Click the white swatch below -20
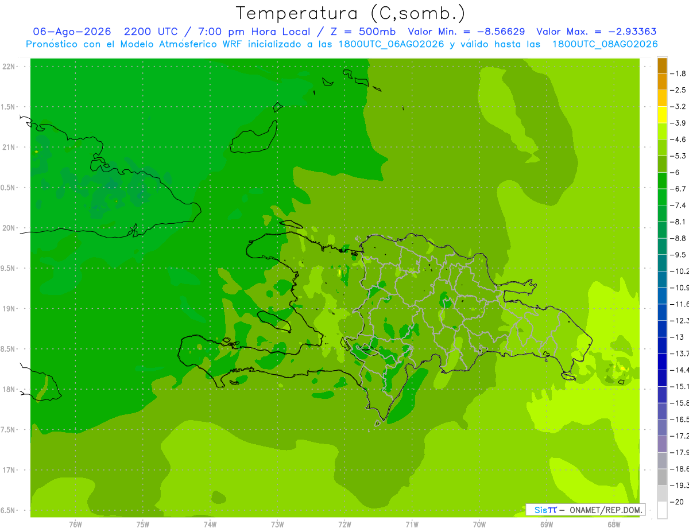Screen dimensions: 689x532 662,510
